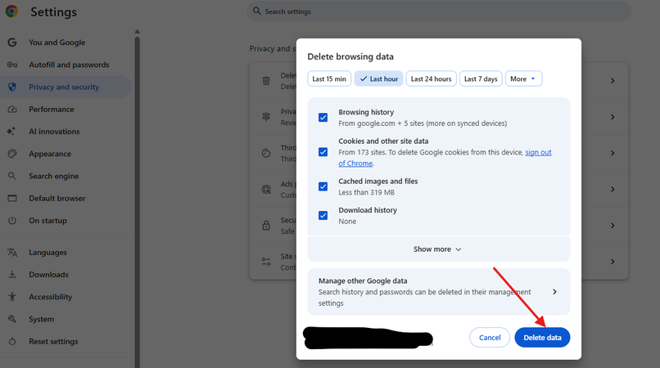The image size is (660, 368).
Task: Open Search engine settings
Action: [x=54, y=176]
